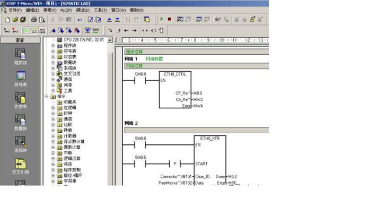Open 程序块 in the 查看 sidebar
The width and height of the screenshot is (377, 215).
tap(21, 57)
